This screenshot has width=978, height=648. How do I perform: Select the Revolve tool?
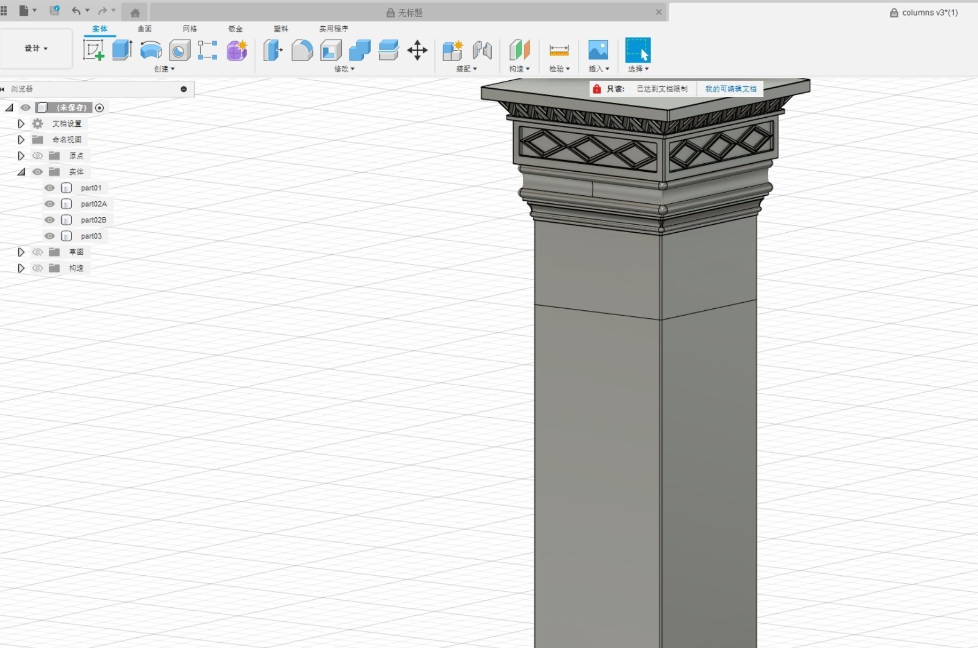click(x=151, y=50)
